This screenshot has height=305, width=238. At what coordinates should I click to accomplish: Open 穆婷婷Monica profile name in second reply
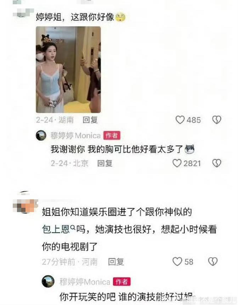pyautogui.click(x=85, y=282)
